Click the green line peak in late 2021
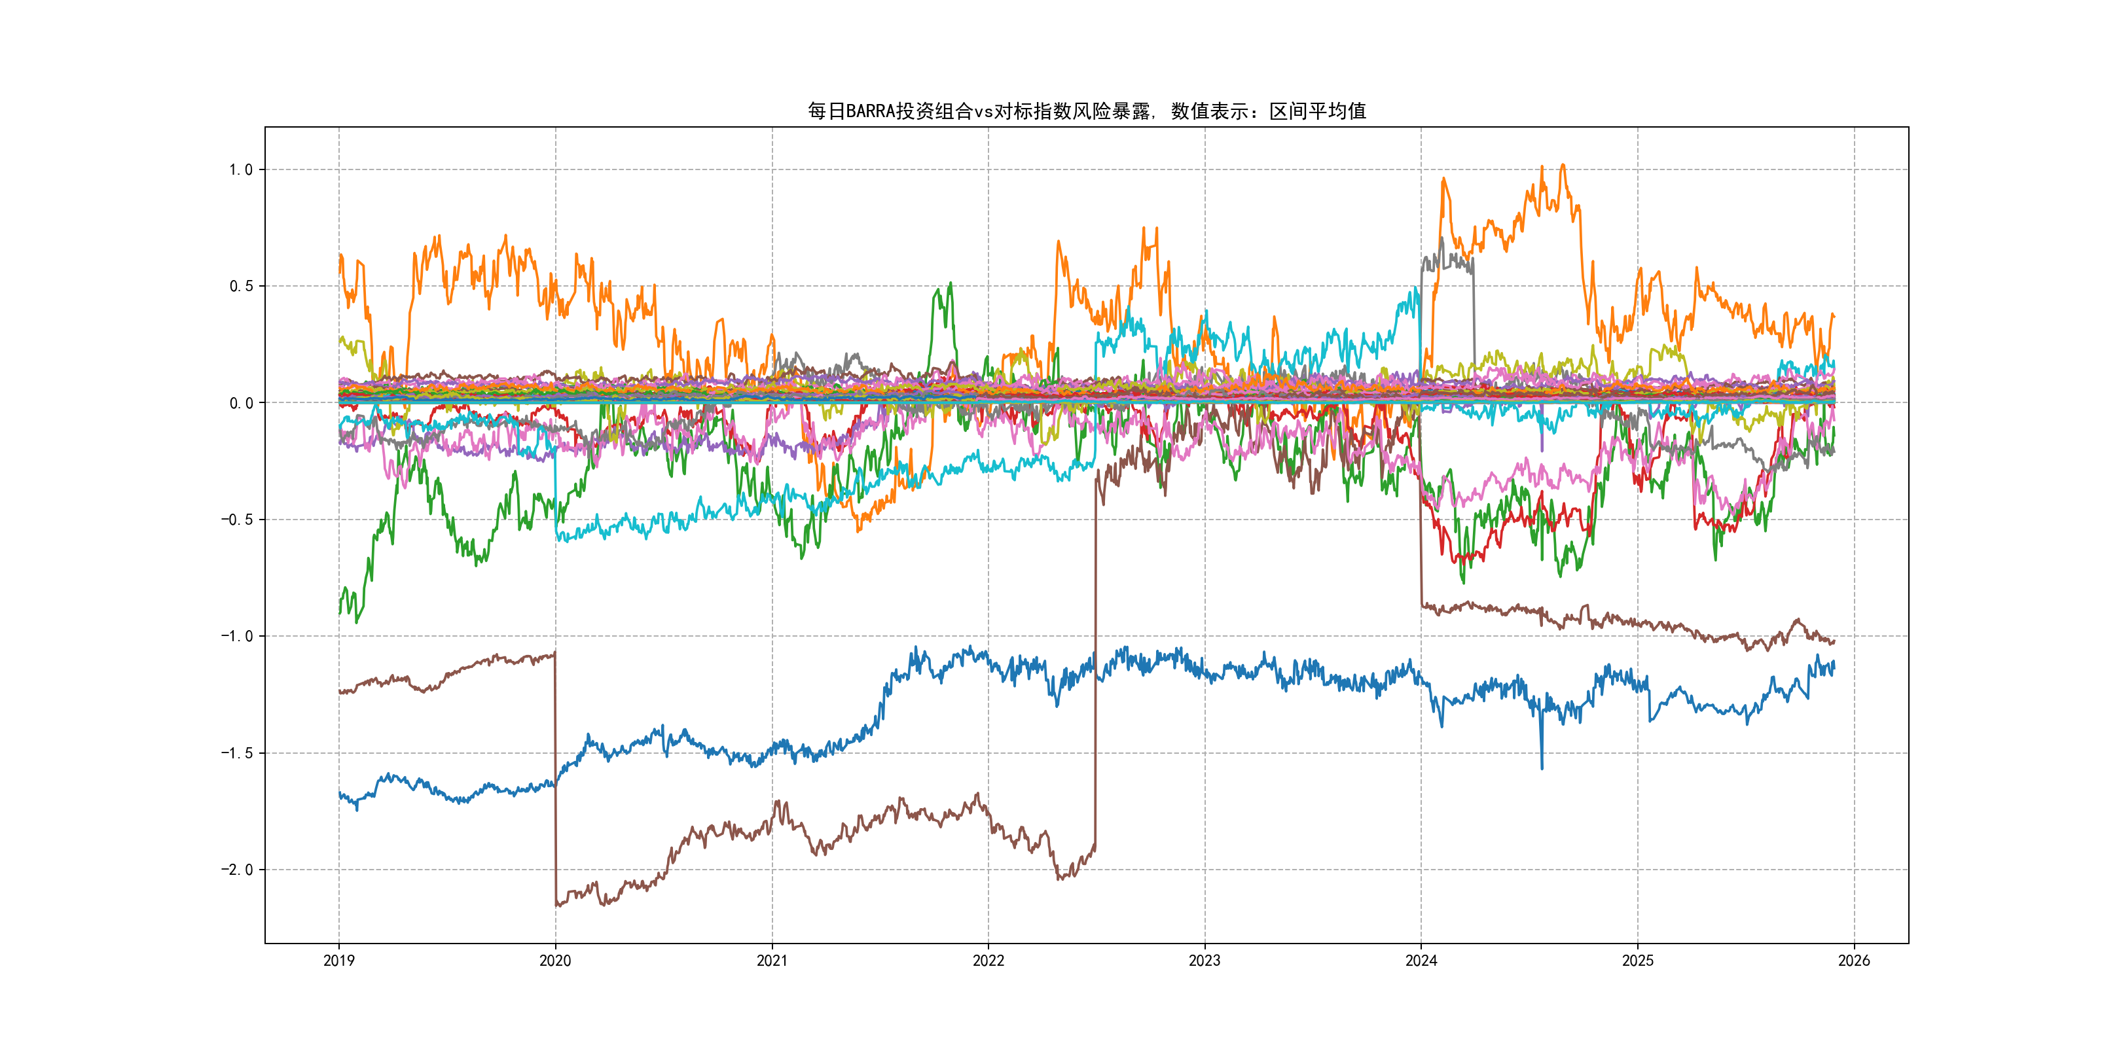 pyautogui.click(x=950, y=285)
